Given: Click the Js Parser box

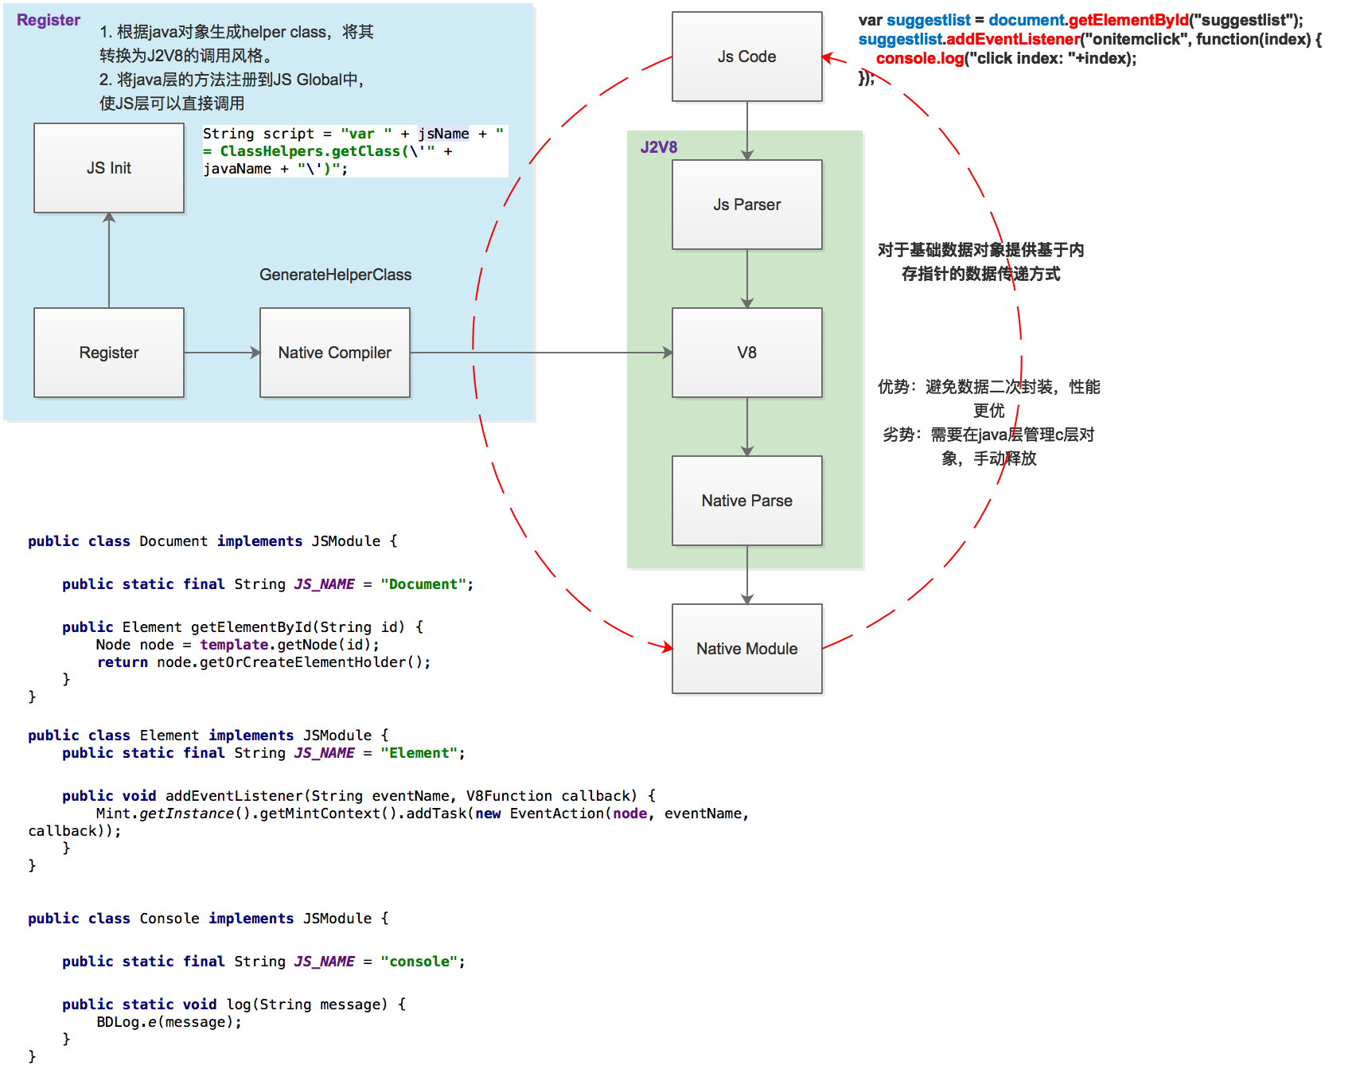Looking at the screenshot, I should 746,205.
